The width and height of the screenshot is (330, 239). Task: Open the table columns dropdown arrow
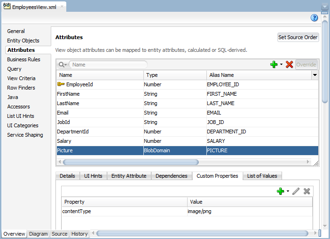315,75
